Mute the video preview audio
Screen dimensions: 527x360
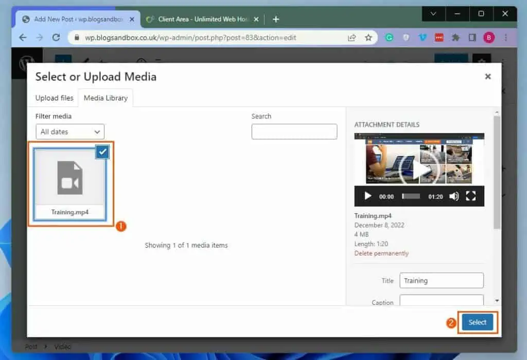(x=455, y=196)
